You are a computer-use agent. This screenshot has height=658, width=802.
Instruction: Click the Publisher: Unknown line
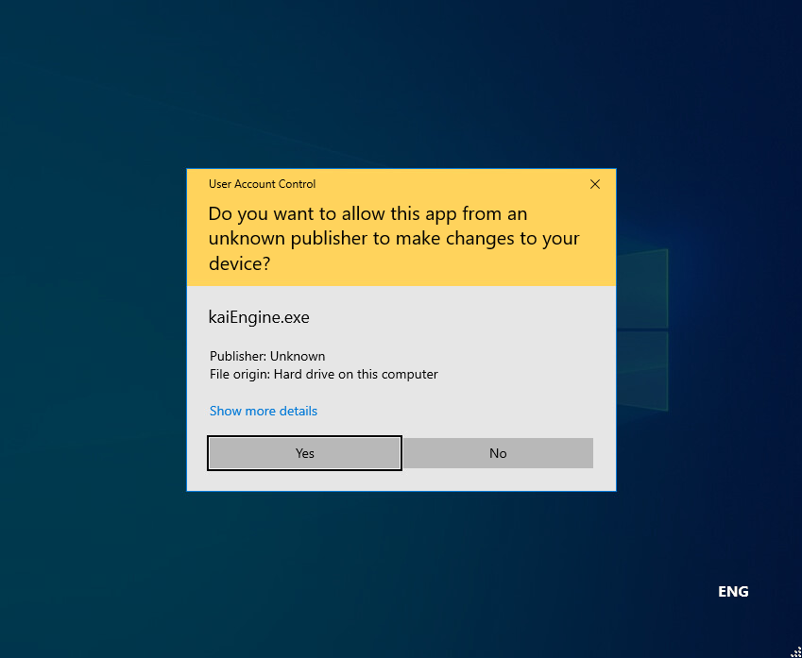(x=267, y=356)
